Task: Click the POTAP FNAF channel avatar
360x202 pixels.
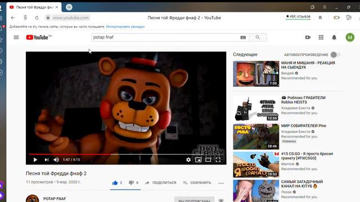Action: [33, 199]
